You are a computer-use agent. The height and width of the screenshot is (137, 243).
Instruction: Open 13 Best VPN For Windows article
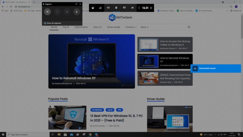click(117, 118)
